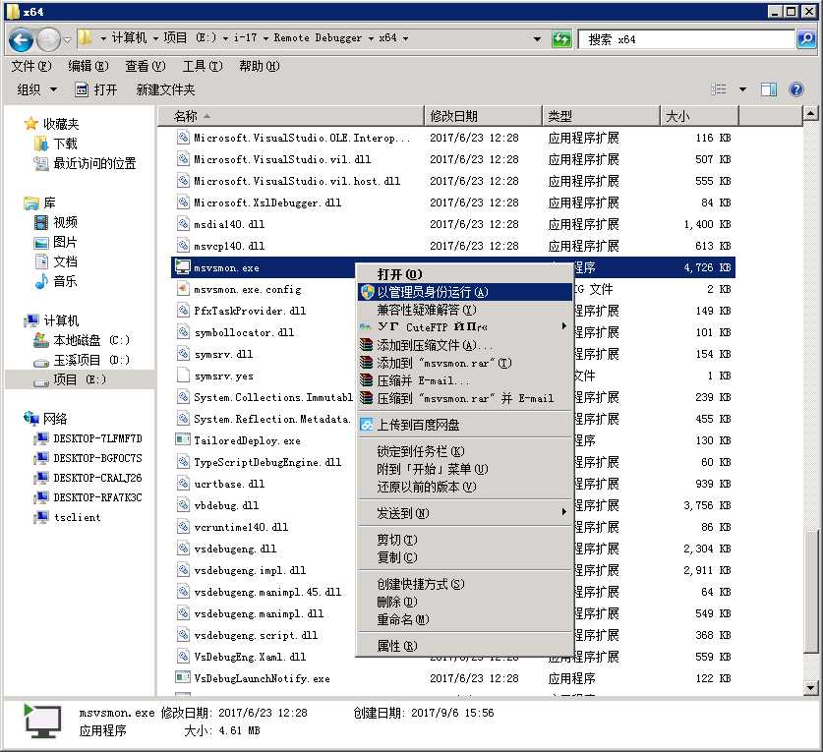Click the 本地磁盘 (C:) drive icon
The image size is (823, 752).
(41, 340)
